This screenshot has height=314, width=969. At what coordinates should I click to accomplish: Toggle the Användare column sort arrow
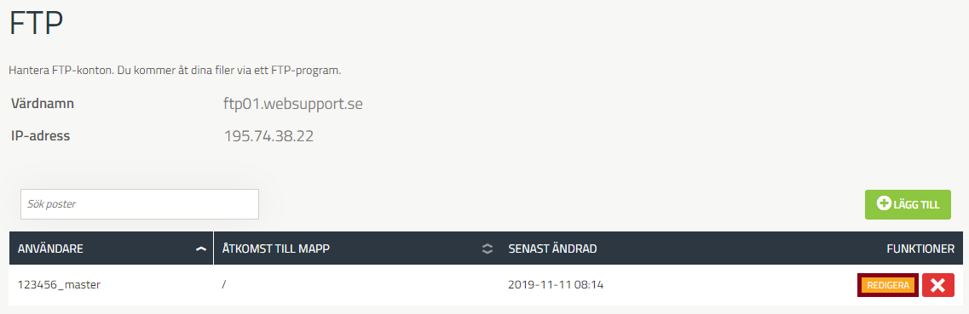[200, 248]
